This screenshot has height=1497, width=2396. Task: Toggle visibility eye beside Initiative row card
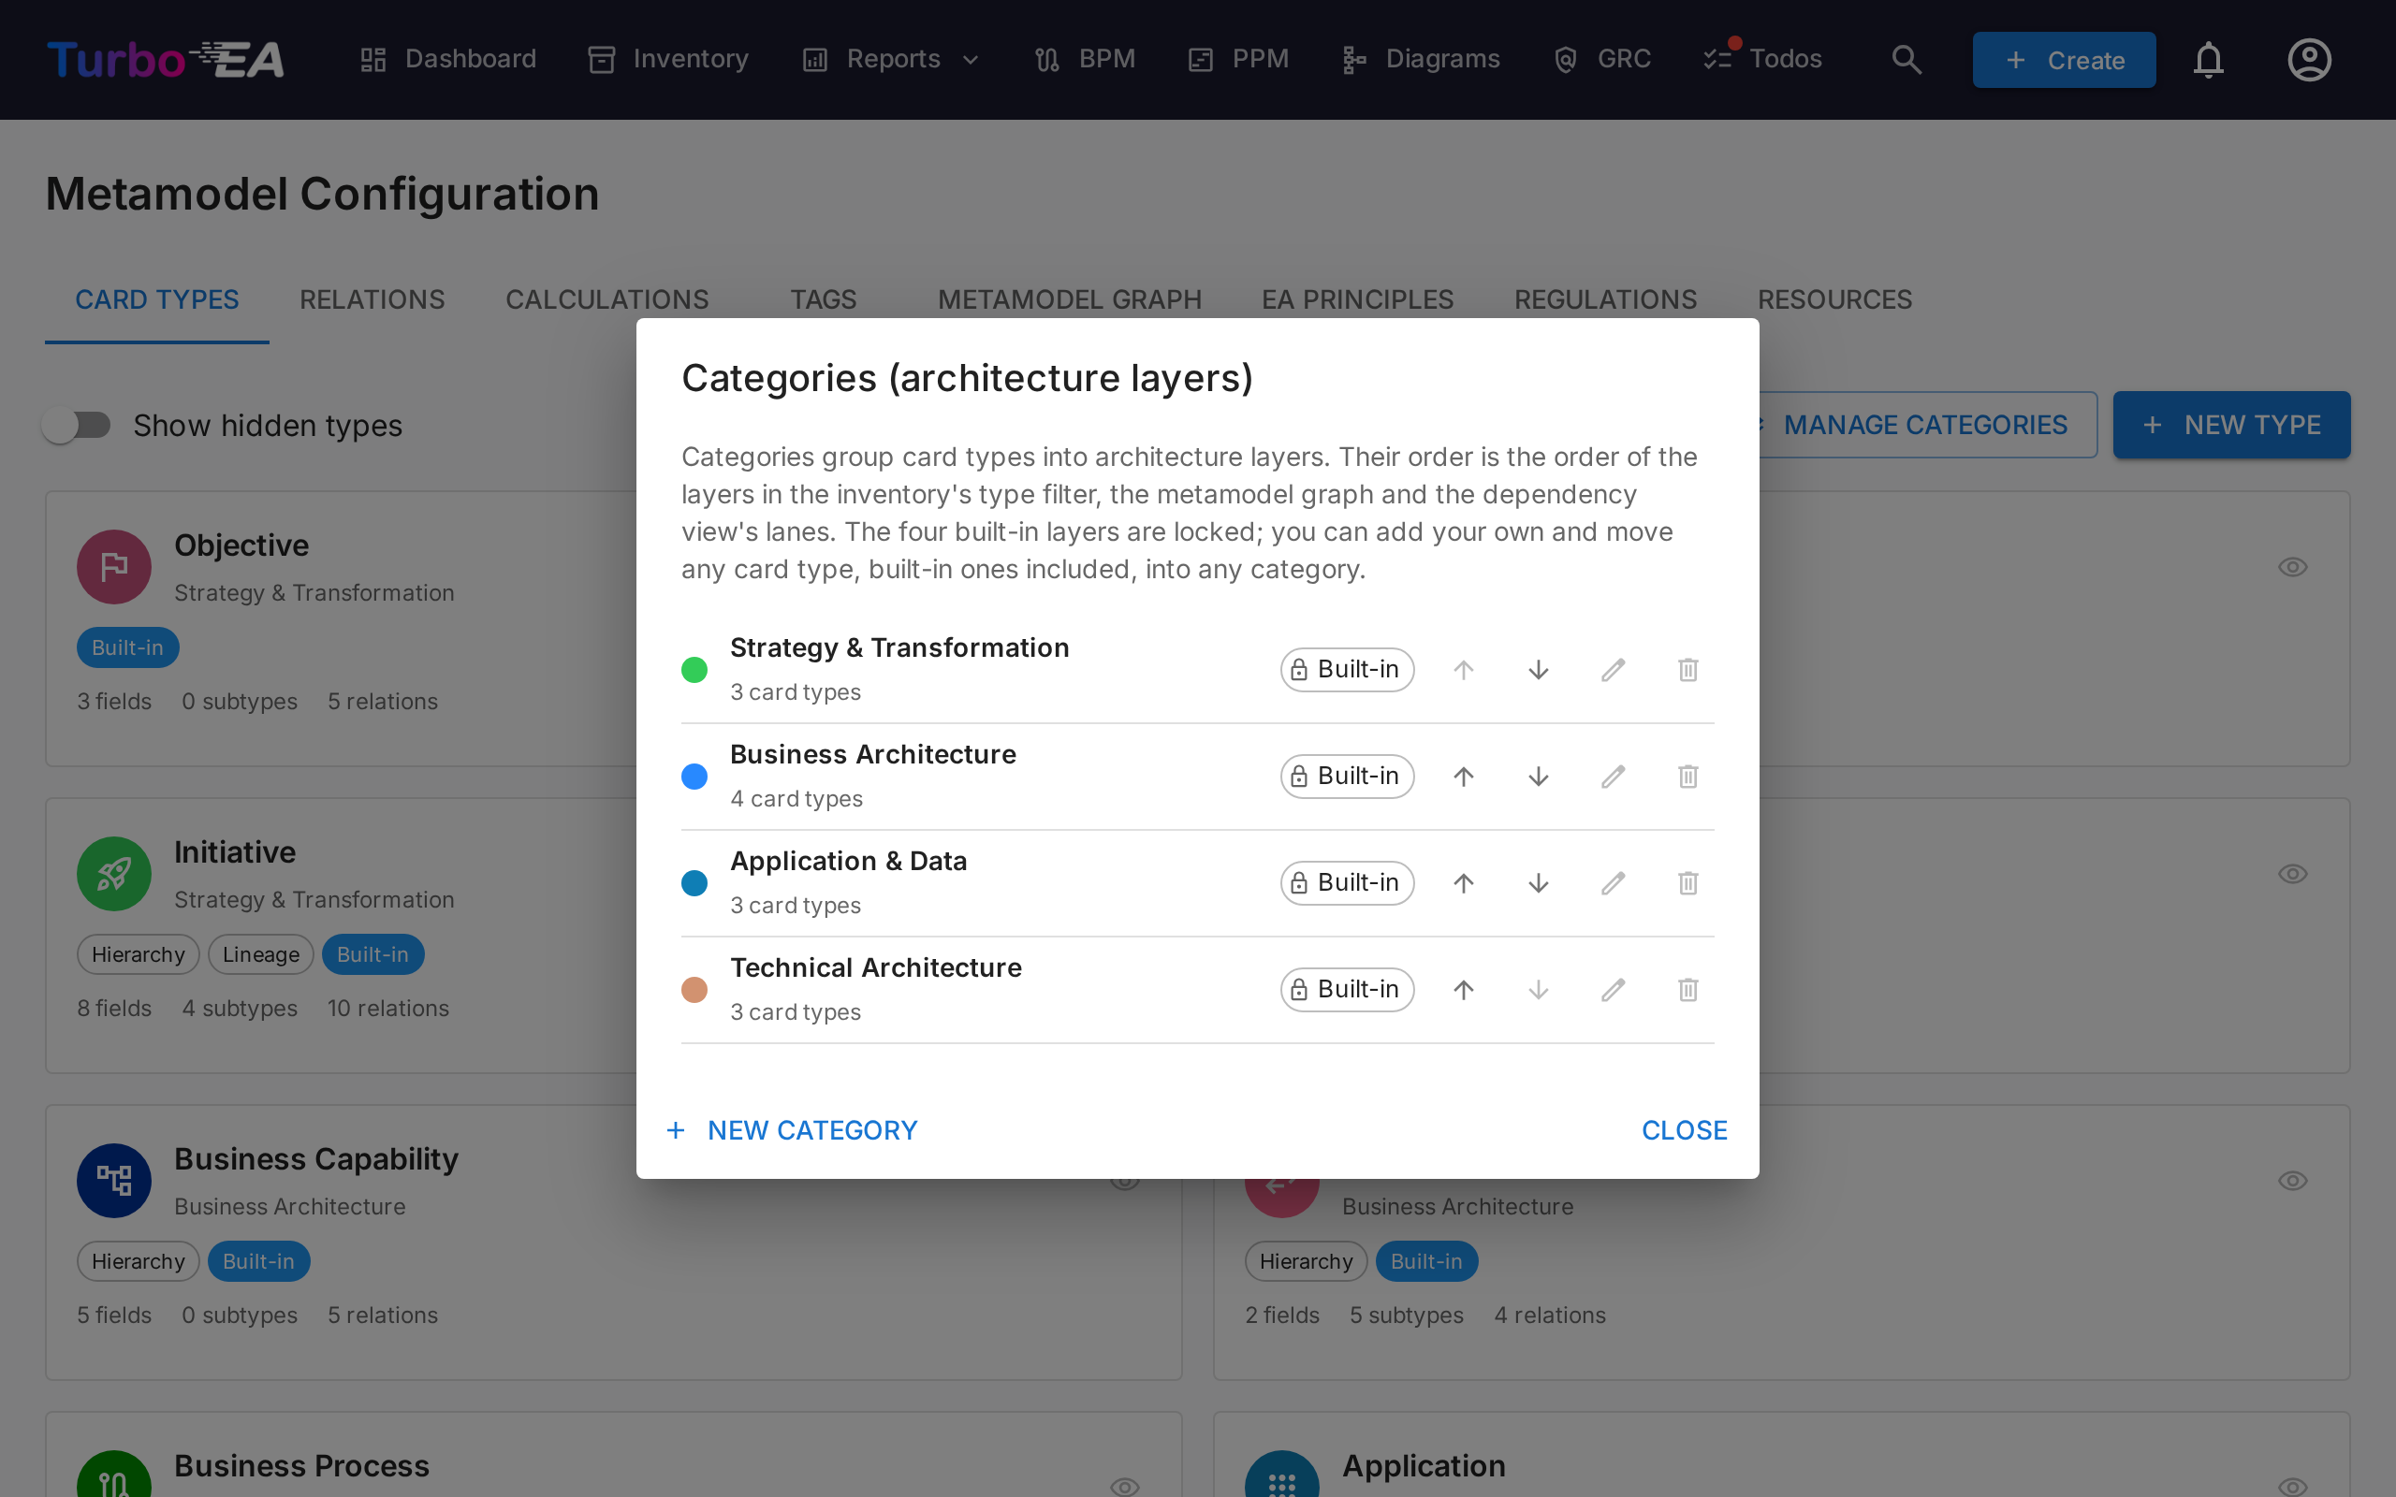(2292, 874)
